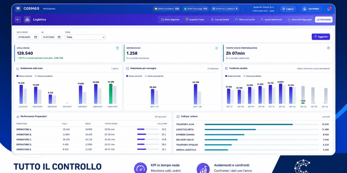Switch to the Stato Deposito tab
Image resolution: width=347 pixels, height=173 pixels.
170,19
